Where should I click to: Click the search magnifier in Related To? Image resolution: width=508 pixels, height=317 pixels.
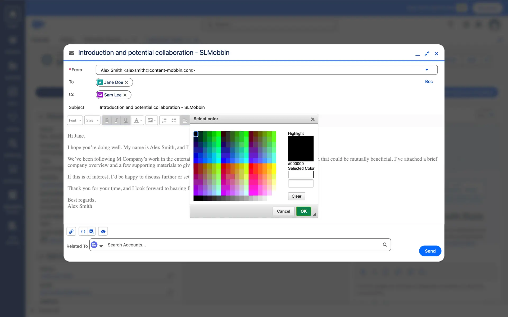click(x=385, y=245)
